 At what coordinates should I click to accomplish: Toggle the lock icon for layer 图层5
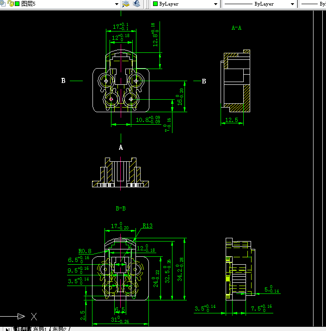[11, 3]
